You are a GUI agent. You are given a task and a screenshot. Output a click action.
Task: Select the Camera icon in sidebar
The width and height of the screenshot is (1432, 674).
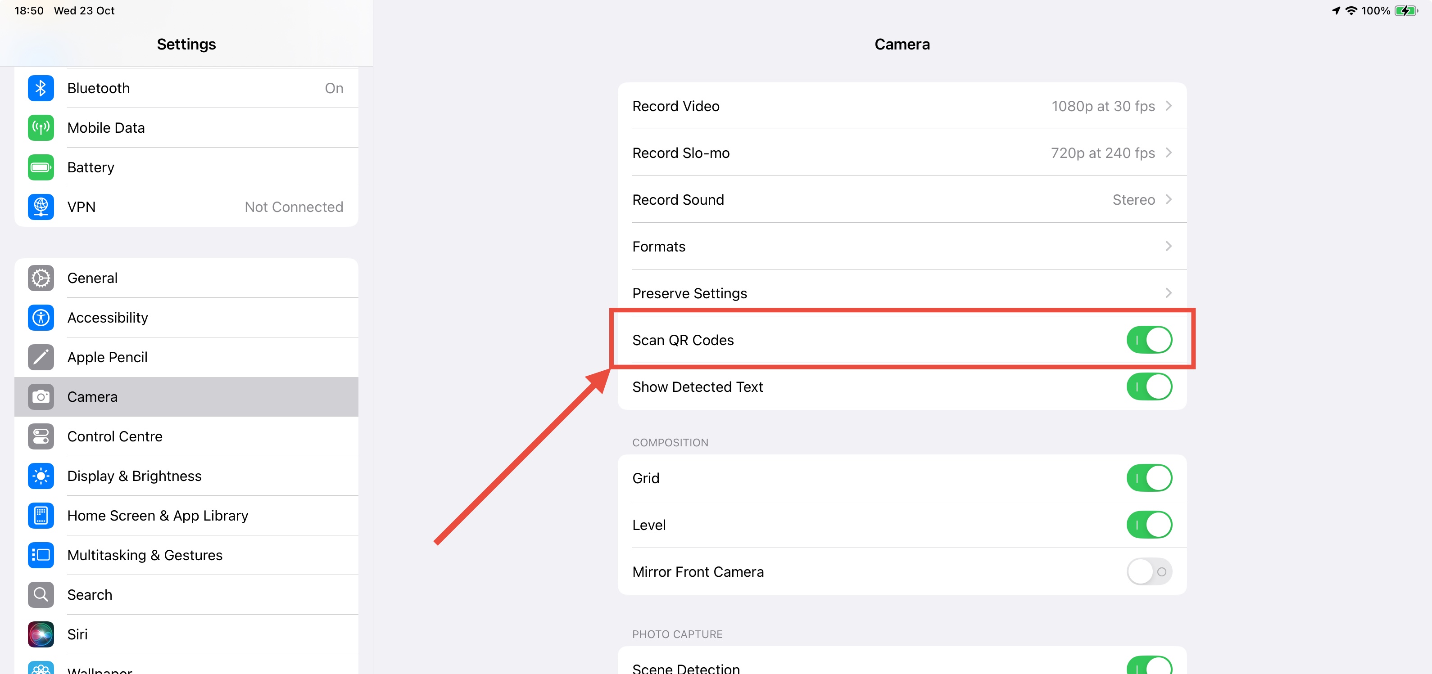click(x=41, y=396)
